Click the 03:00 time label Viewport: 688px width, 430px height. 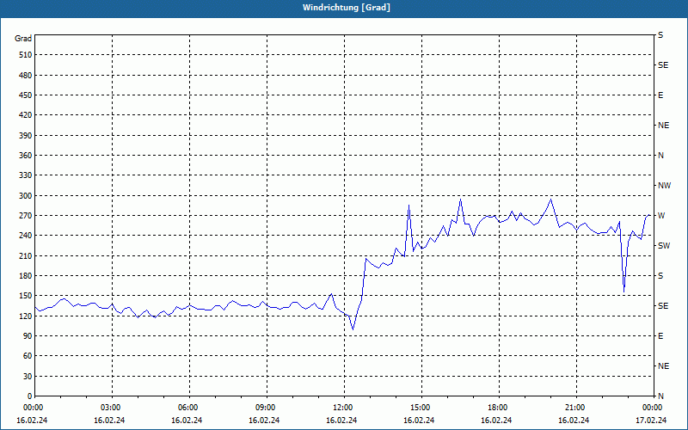point(111,408)
